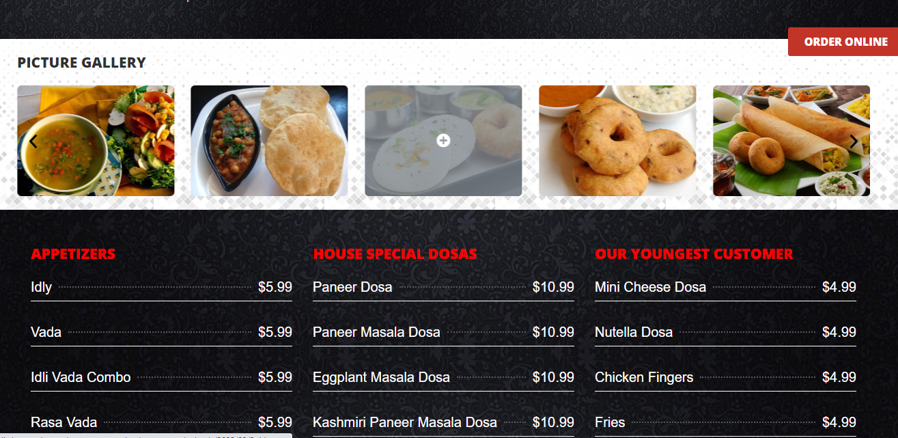Open the medu vada plate picture
The height and width of the screenshot is (438, 898).
point(617,141)
